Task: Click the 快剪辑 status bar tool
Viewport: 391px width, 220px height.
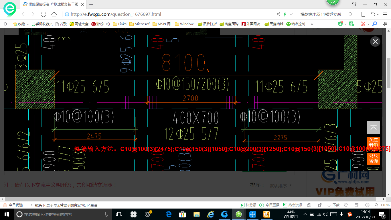Action: pos(248,205)
